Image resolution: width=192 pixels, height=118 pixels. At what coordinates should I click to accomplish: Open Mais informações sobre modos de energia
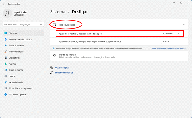point(169,48)
